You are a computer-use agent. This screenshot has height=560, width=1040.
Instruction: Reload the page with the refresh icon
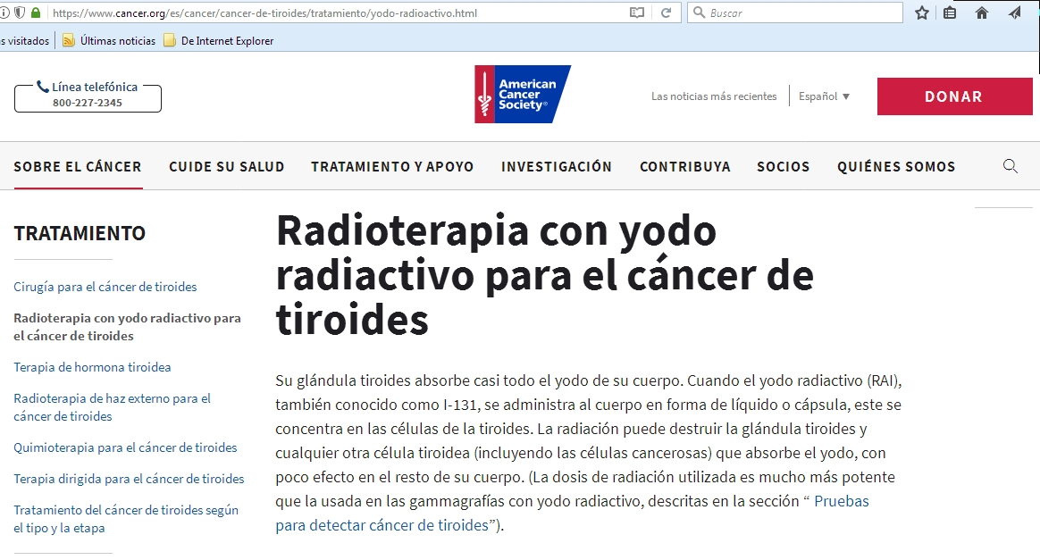(x=666, y=13)
